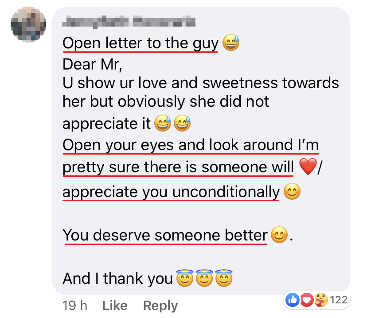The image size is (367, 318).
Task: Click the last halo emoji in the comment
Action: point(224,278)
